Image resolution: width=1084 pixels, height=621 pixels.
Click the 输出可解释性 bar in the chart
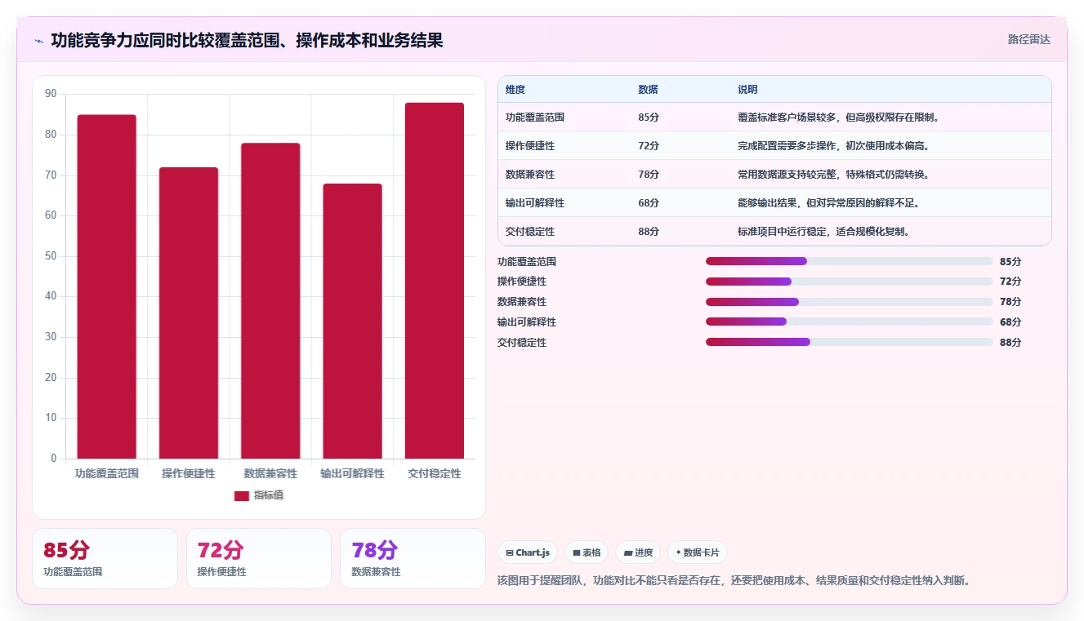point(352,321)
